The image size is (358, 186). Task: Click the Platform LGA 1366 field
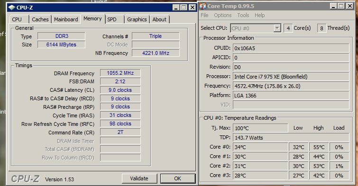pyautogui.click(x=291, y=96)
